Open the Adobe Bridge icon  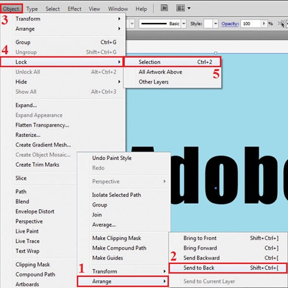(164, 8)
